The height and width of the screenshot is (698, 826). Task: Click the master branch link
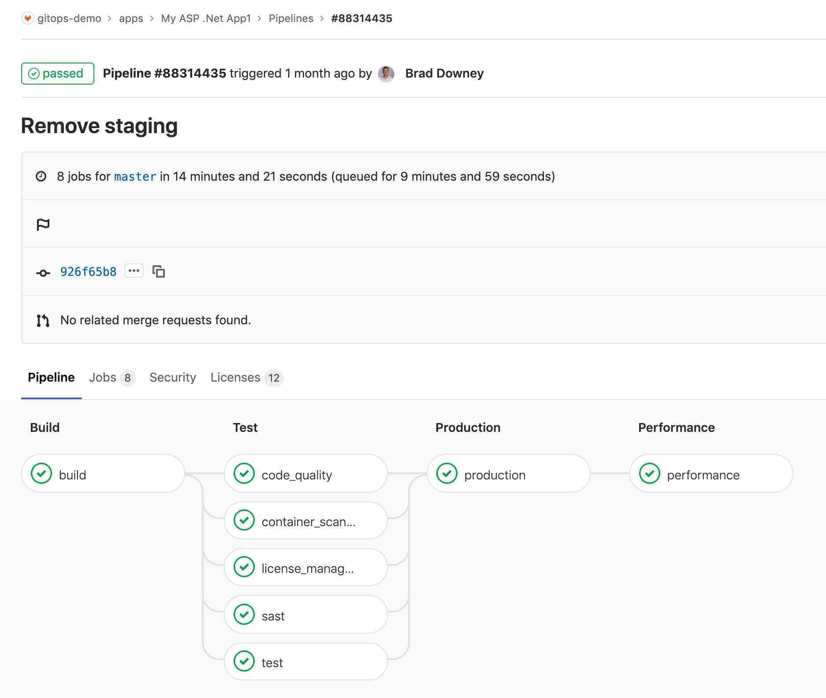(x=135, y=177)
